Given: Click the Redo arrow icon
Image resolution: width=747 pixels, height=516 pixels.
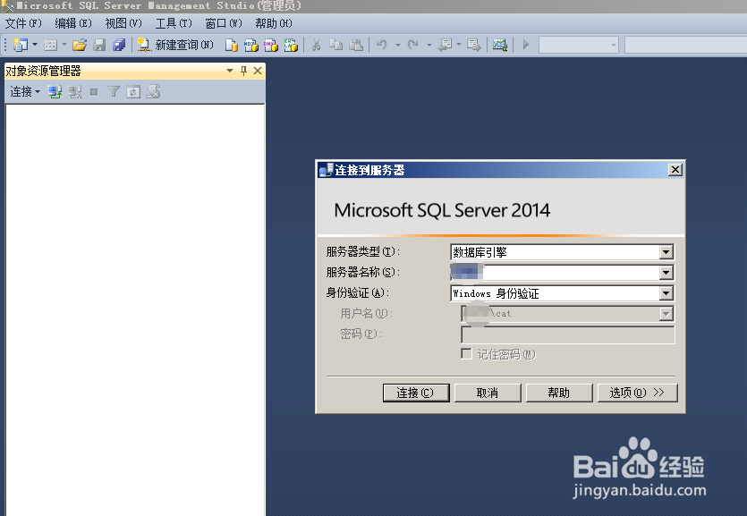Looking at the screenshot, I should click(413, 45).
